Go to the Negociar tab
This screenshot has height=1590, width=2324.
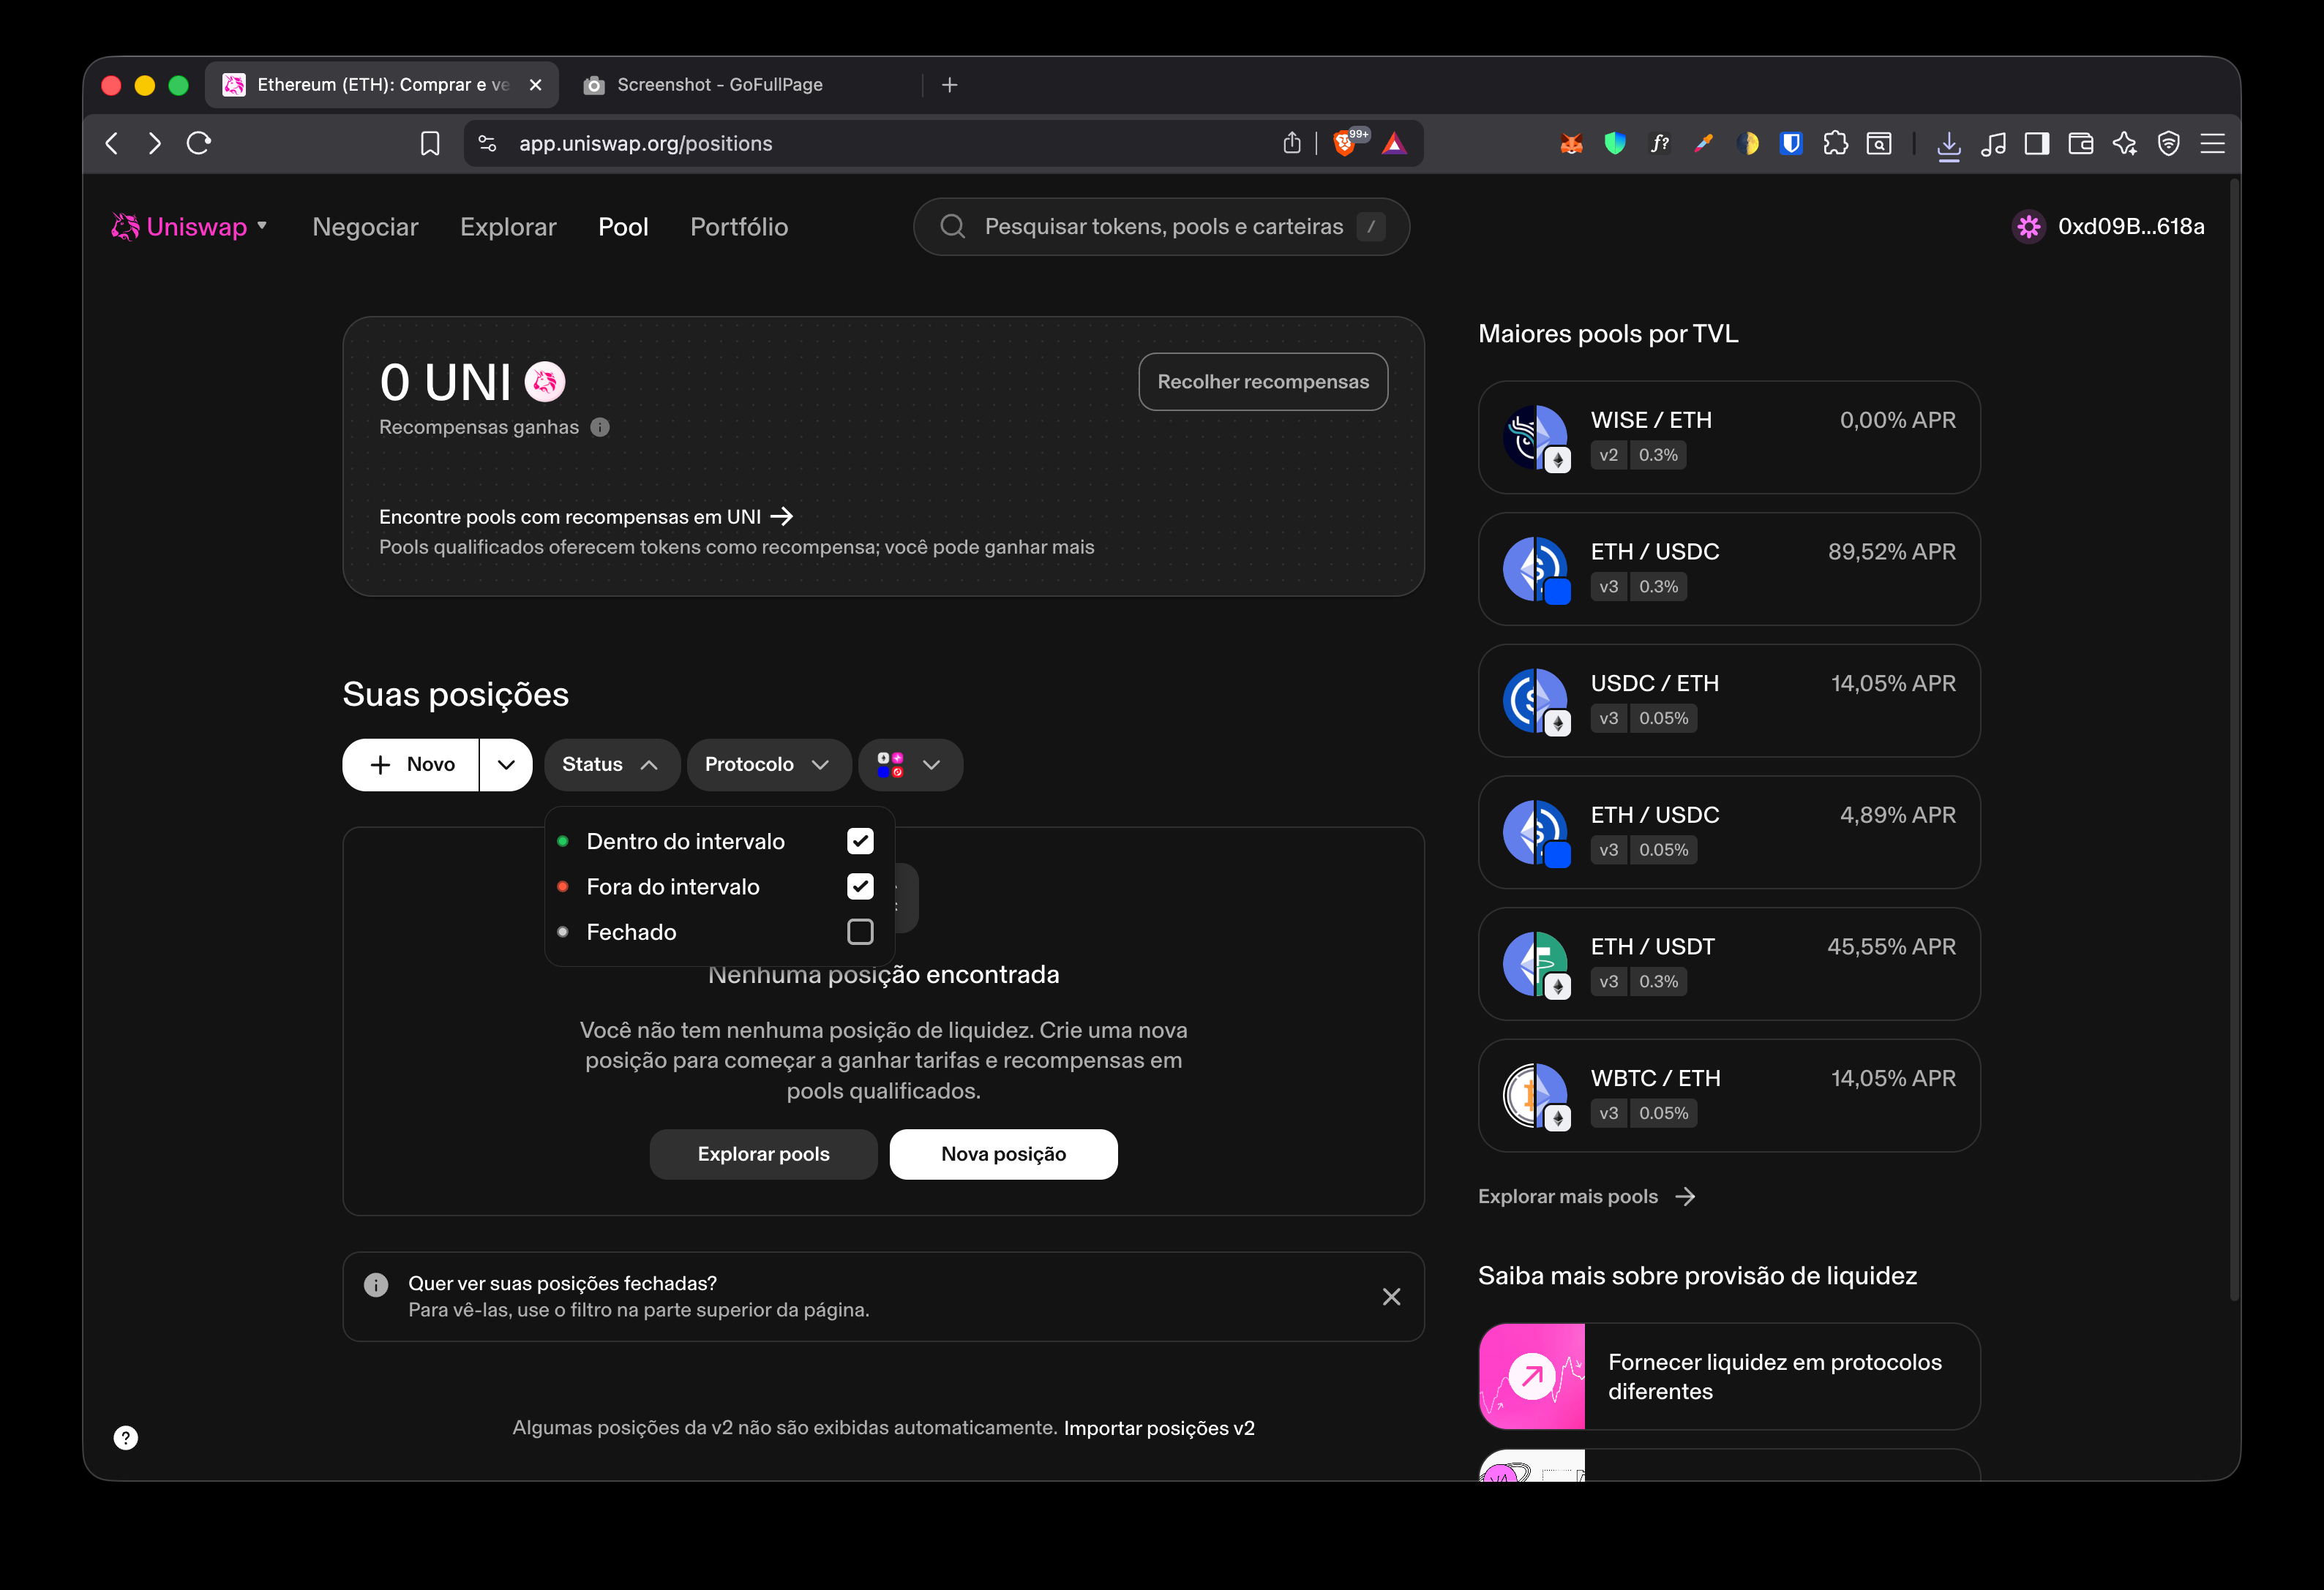click(x=365, y=227)
